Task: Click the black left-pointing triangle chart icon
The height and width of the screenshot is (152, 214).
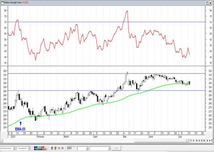Action: [x=207, y=141]
